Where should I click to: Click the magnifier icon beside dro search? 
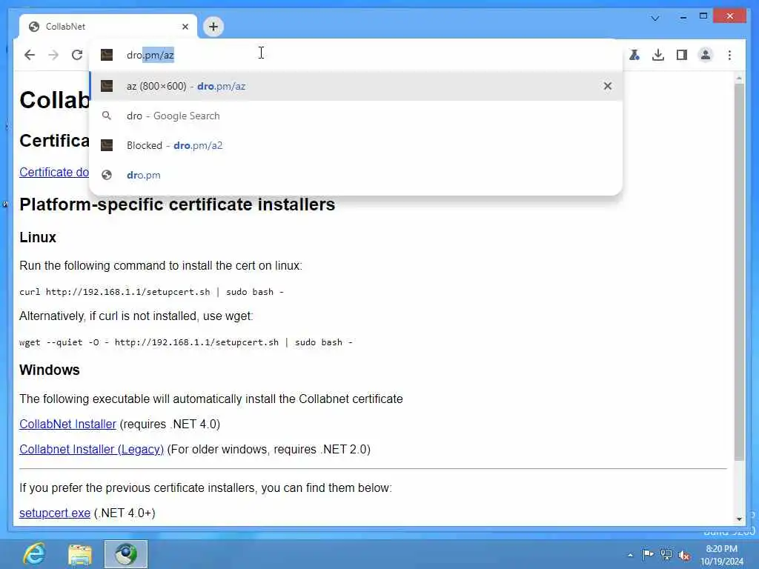[x=107, y=116]
